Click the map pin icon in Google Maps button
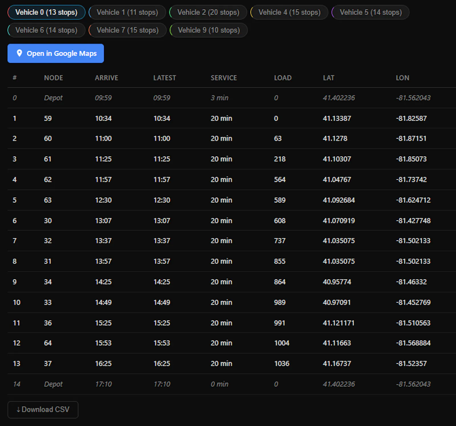Screen dimensions: 456x426 pos(19,53)
